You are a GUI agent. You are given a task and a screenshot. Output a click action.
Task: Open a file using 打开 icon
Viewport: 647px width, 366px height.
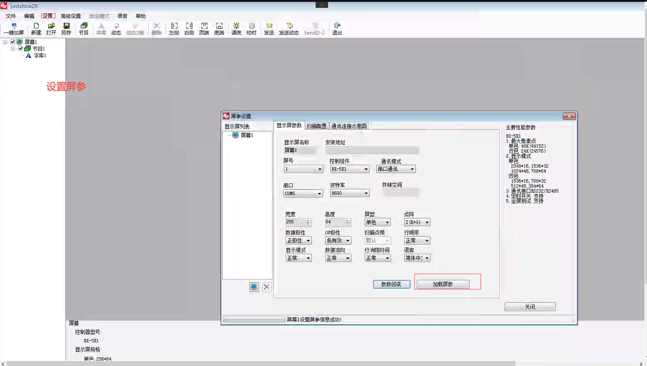click(51, 29)
